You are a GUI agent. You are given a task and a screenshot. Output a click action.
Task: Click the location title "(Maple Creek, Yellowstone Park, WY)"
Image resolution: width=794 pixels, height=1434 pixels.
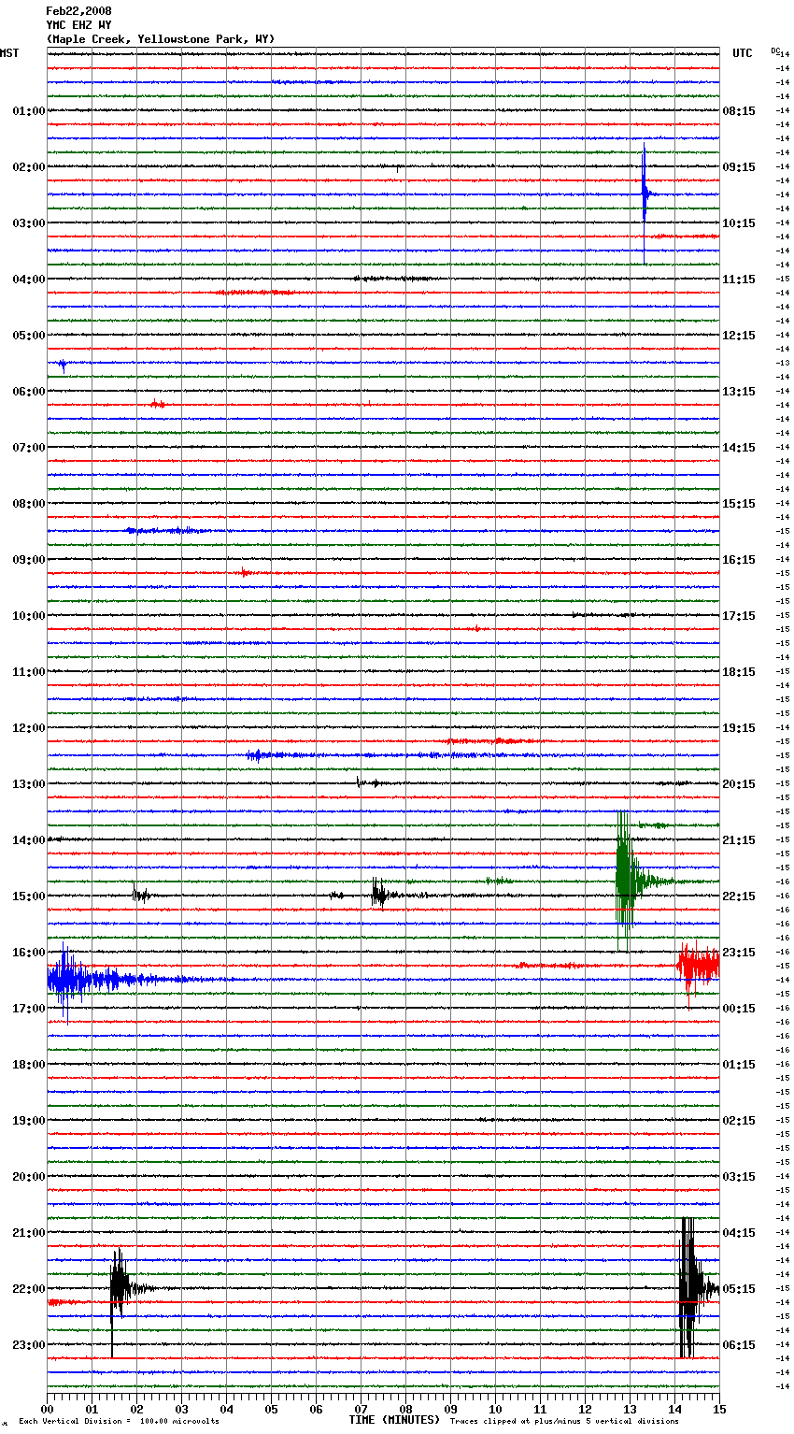(x=161, y=39)
